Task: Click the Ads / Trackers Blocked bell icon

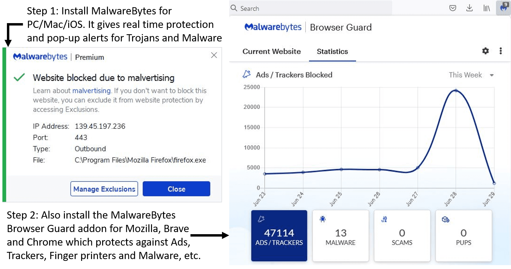Action: 247,74
